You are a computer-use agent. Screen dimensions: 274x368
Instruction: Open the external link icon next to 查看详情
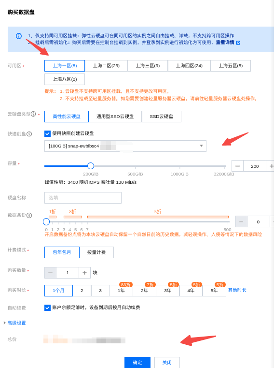[238, 43]
